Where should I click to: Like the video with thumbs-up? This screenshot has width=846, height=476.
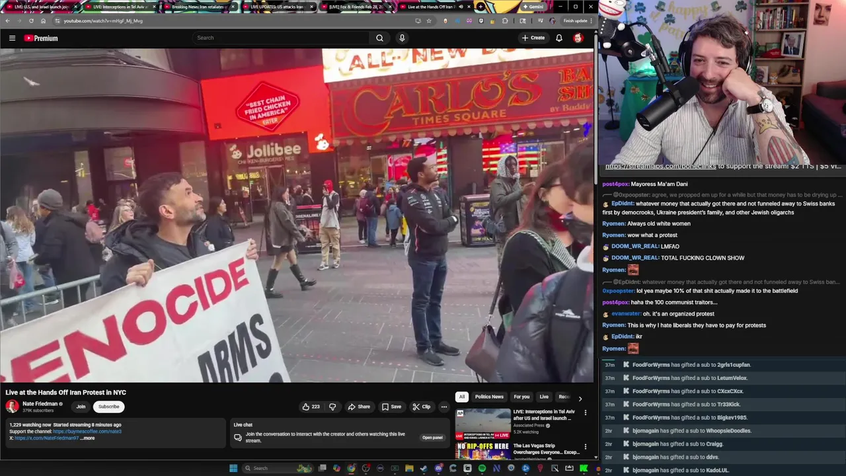point(311,407)
